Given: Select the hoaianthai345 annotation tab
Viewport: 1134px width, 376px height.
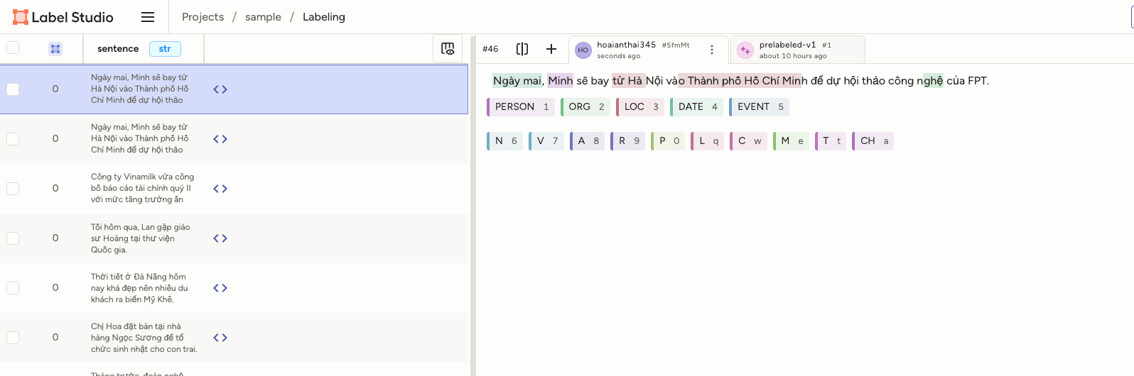Looking at the screenshot, I should (639, 50).
